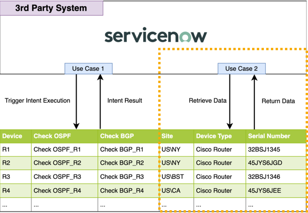
Task: Select the Check BGP column header
Action: pyautogui.click(x=117, y=137)
